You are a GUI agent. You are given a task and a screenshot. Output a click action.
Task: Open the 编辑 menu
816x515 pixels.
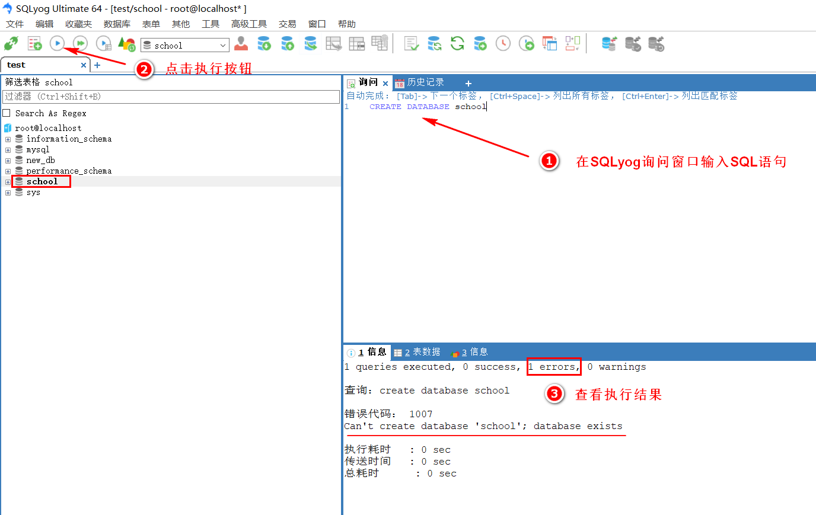tap(44, 24)
